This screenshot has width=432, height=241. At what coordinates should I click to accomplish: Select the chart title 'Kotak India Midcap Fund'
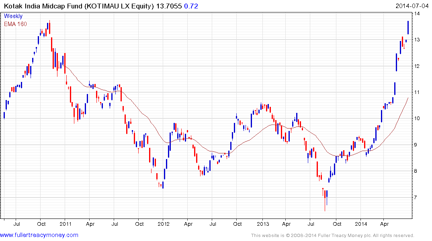point(43,6)
